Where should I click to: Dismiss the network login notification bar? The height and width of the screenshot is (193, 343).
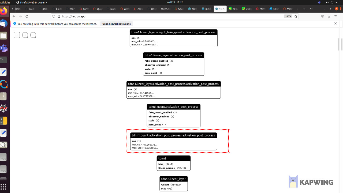point(335,24)
